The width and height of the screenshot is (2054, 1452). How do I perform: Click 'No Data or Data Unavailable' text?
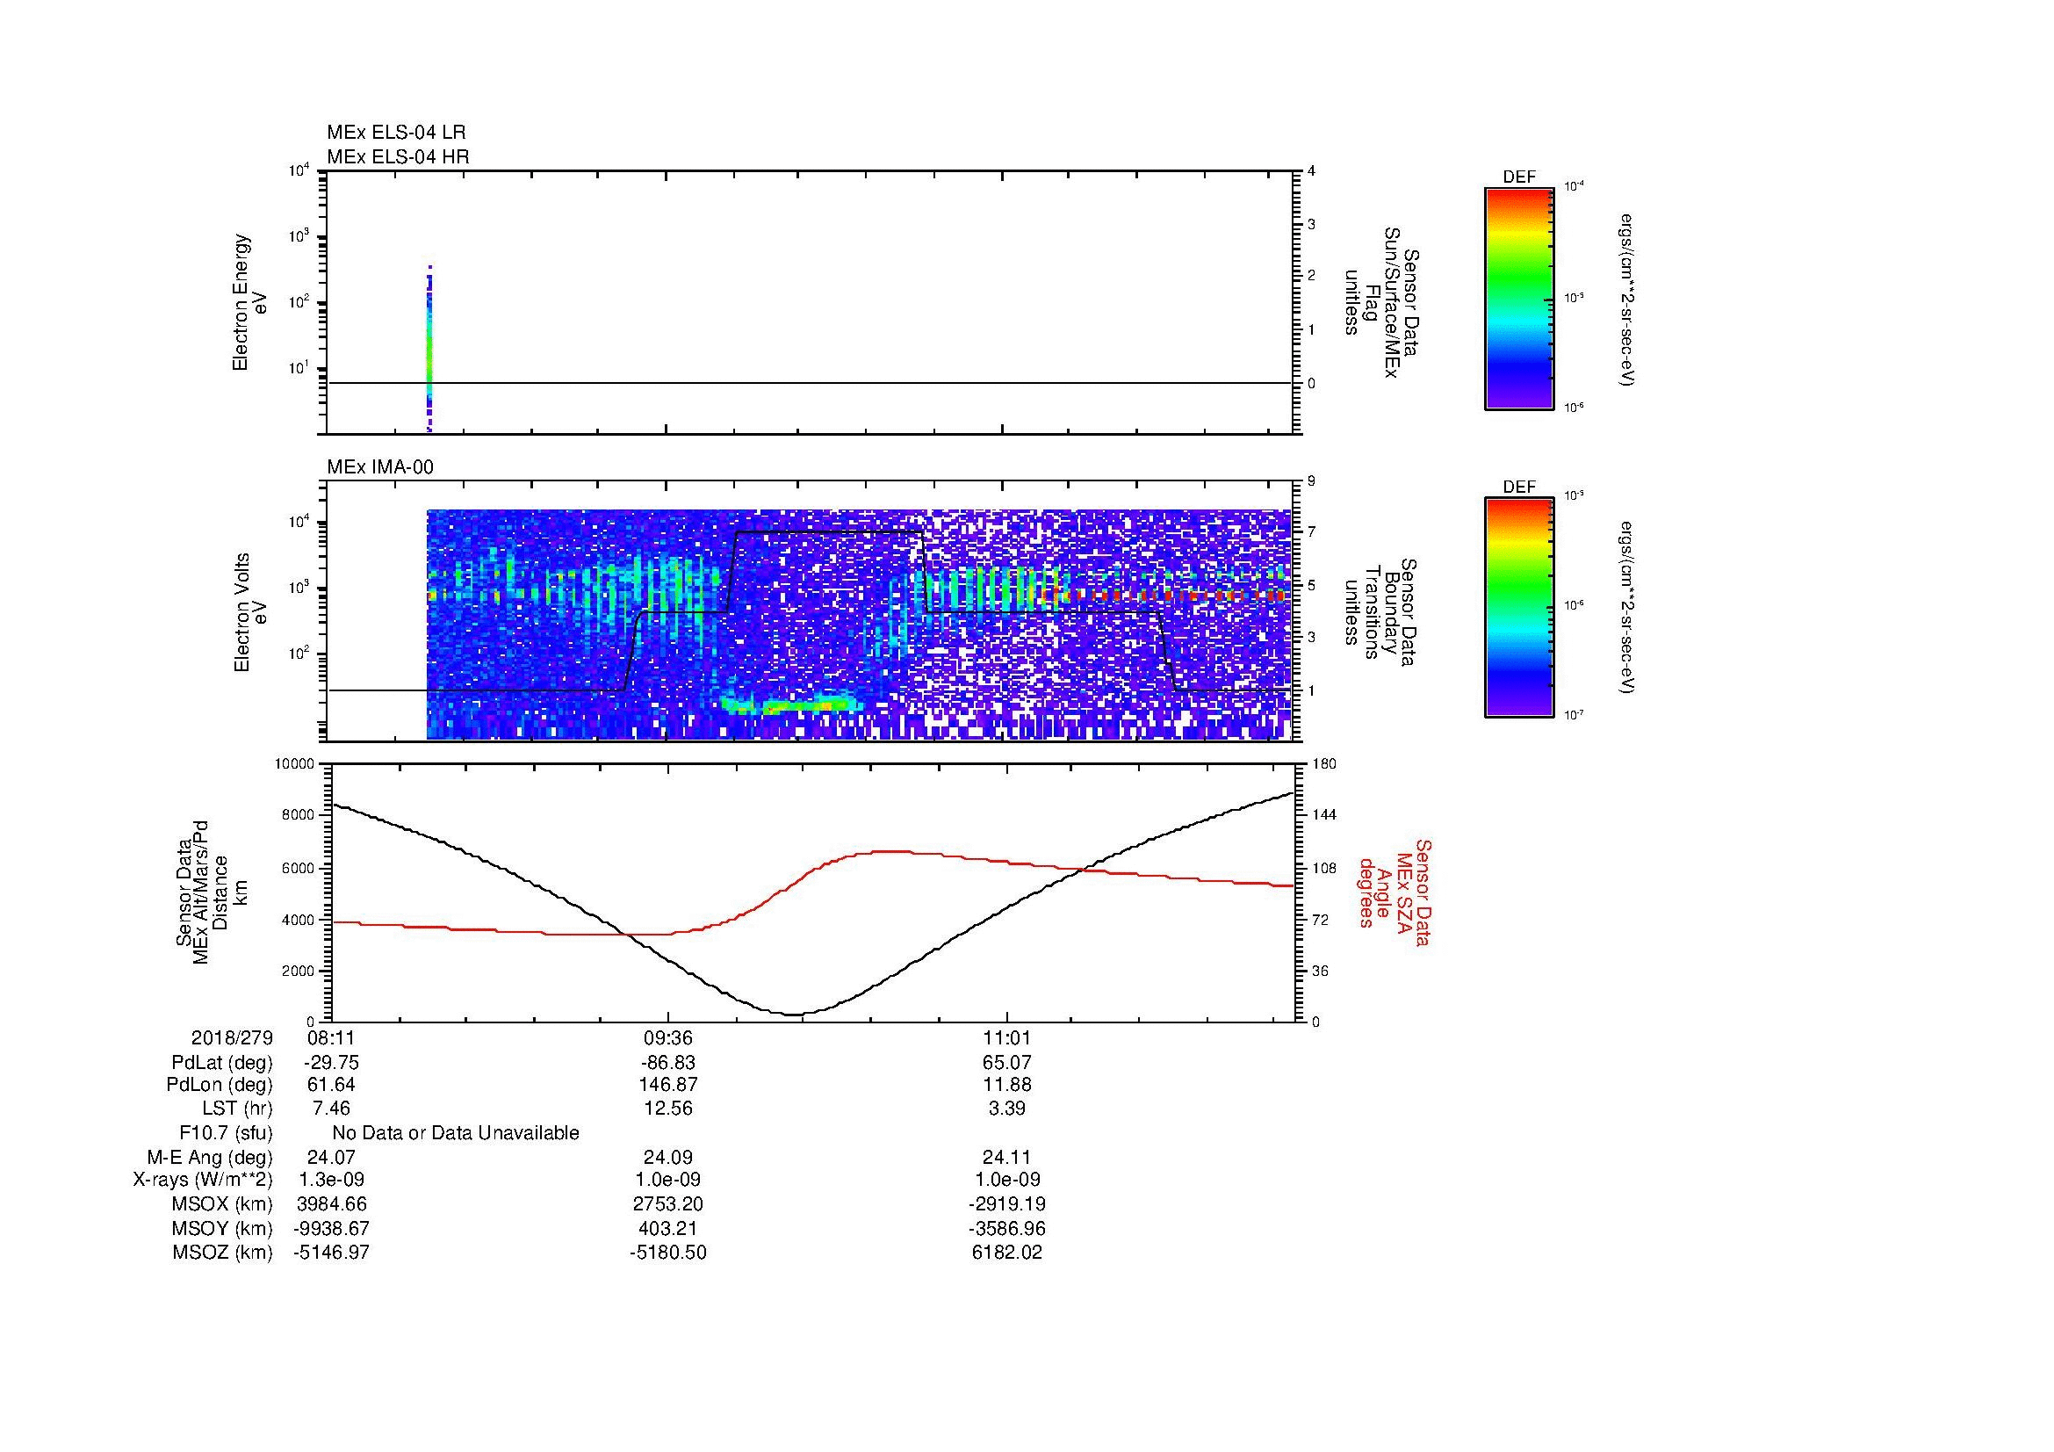456,1132
